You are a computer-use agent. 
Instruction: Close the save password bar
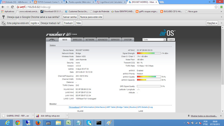coord(221,17)
